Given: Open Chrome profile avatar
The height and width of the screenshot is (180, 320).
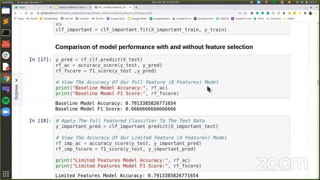Looking at the screenshot, I should coord(310,13).
